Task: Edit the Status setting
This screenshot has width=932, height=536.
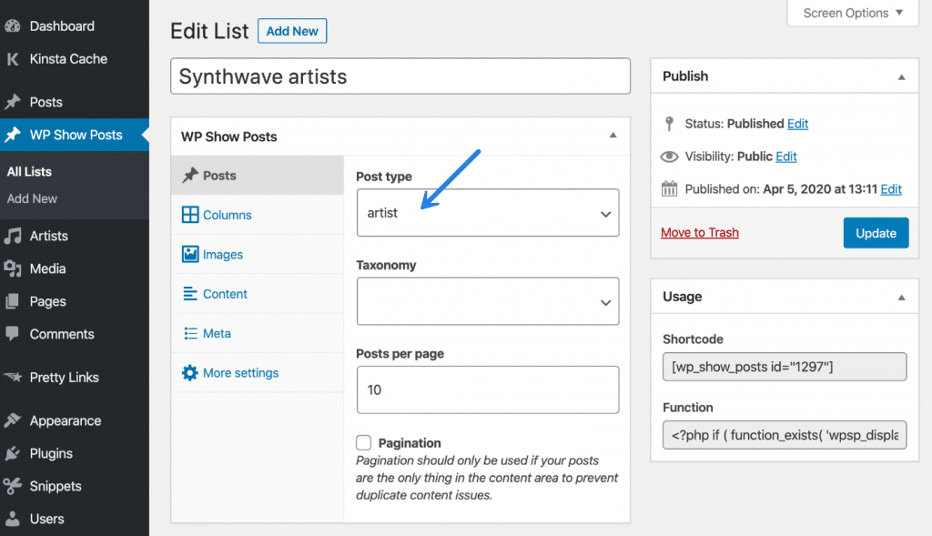Action: [797, 124]
